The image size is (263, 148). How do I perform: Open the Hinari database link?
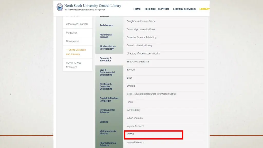pos(130,102)
